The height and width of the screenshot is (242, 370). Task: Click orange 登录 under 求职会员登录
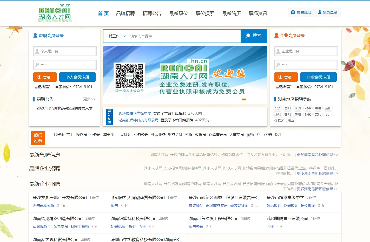pyautogui.click(x=45, y=77)
